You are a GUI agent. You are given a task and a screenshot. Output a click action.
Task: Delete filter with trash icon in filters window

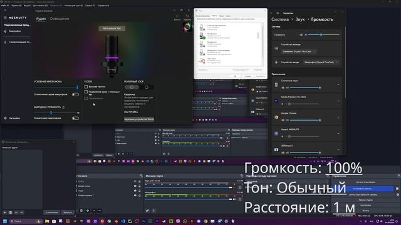click(11, 212)
